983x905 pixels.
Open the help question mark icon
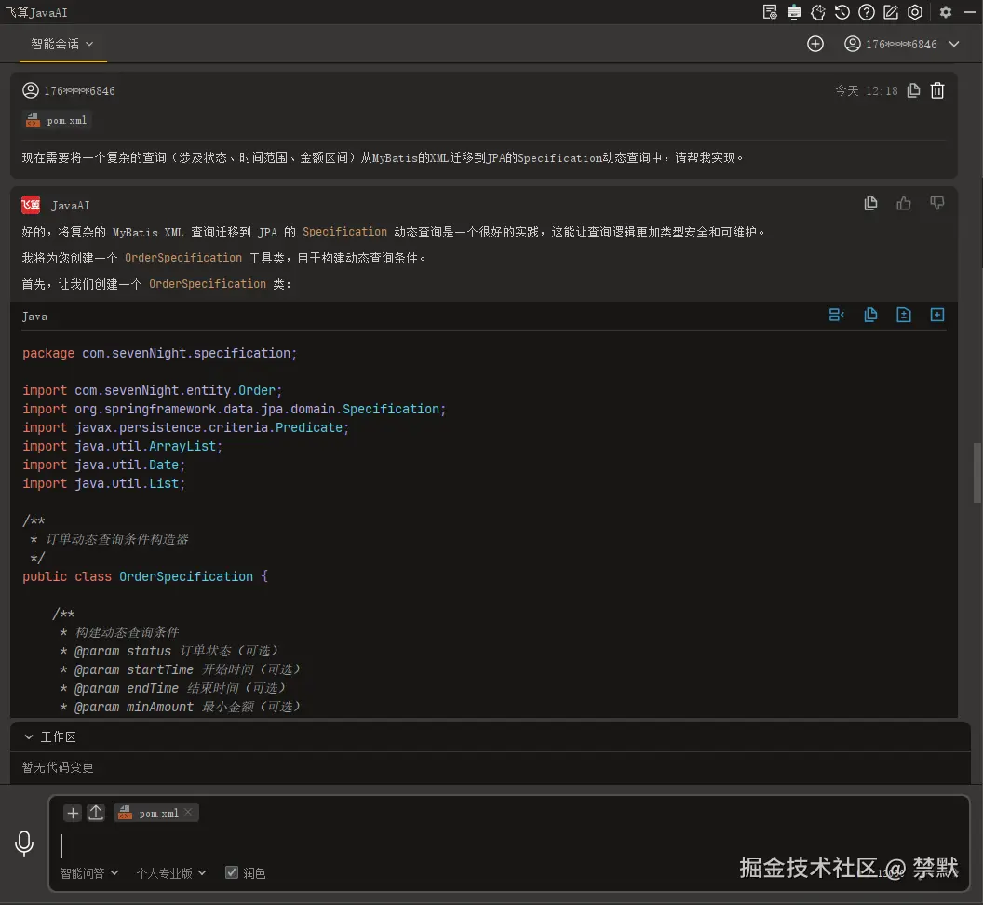867,12
